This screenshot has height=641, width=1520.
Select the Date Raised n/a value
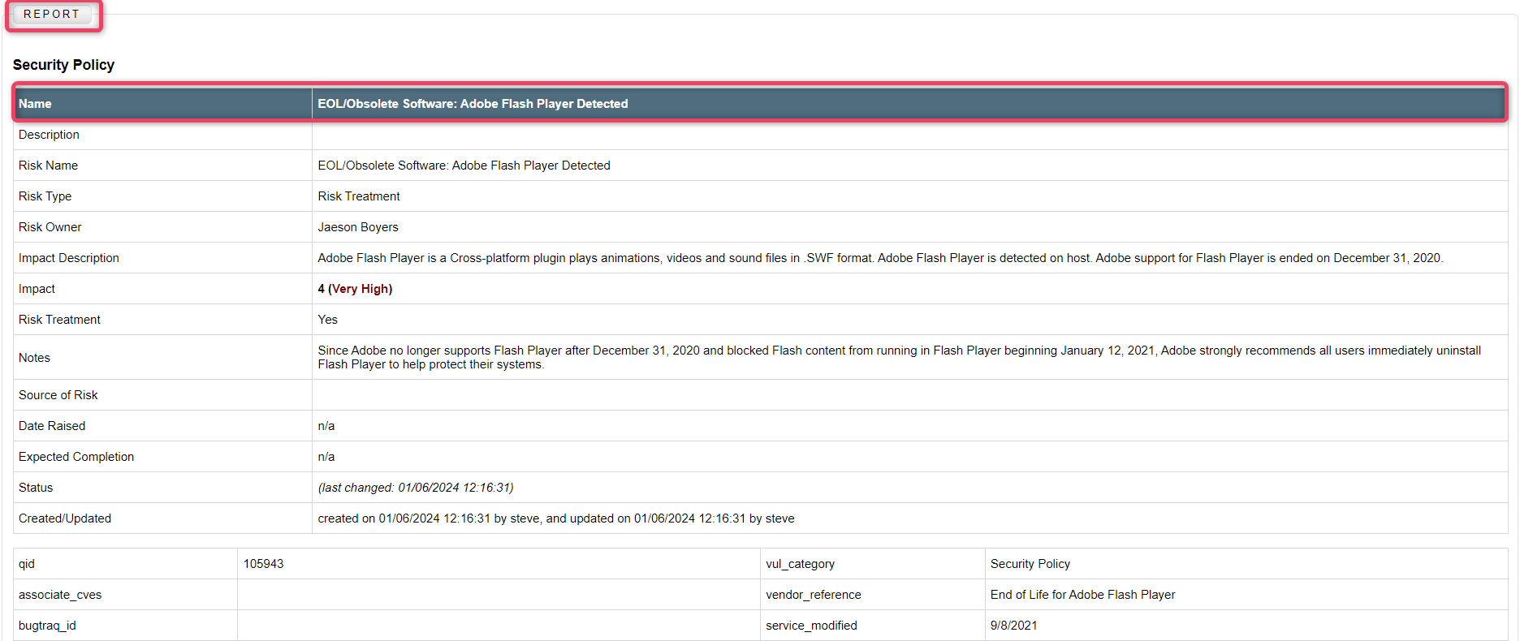[326, 426]
